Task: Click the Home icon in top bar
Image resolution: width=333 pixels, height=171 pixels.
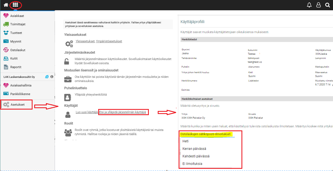Action: point(6,5)
